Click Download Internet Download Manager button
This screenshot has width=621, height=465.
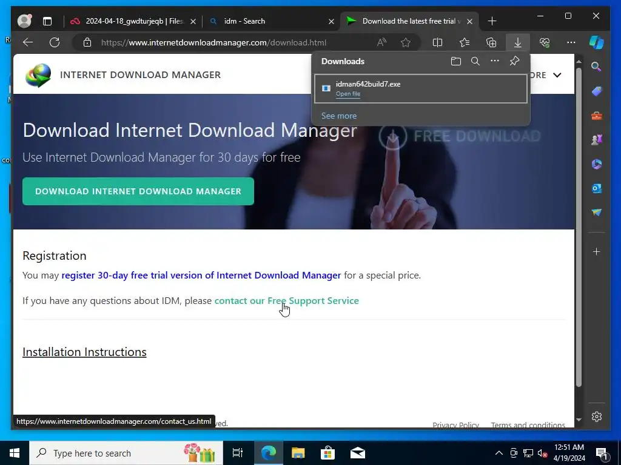[x=138, y=191]
